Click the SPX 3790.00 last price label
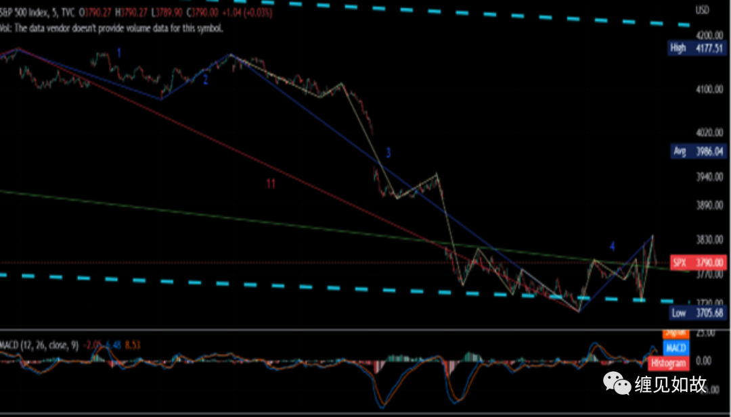731x417 pixels. (698, 262)
